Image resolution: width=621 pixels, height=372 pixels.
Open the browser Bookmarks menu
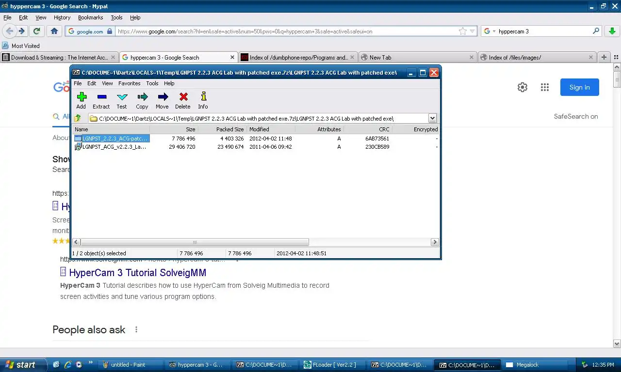(x=90, y=17)
